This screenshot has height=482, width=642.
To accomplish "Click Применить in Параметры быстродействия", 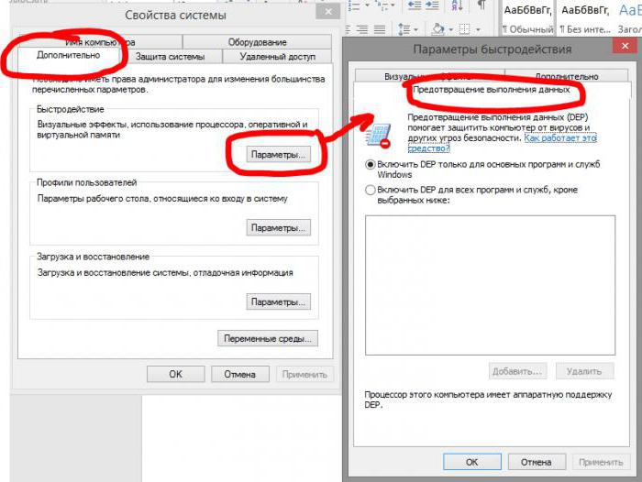I will click(x=601, y=462).
